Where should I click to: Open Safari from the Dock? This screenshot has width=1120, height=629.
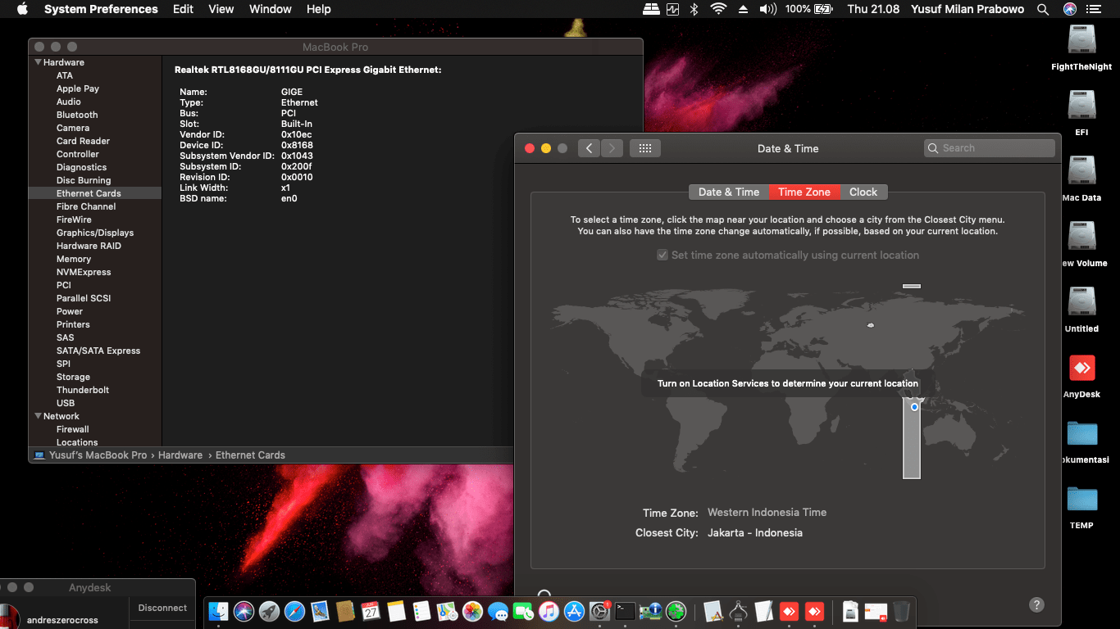coord(294,611)
